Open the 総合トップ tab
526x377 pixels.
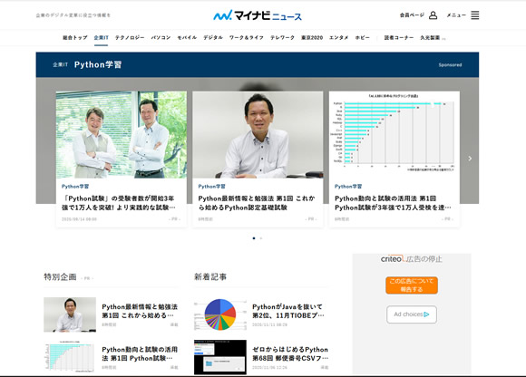click(75, 37)
